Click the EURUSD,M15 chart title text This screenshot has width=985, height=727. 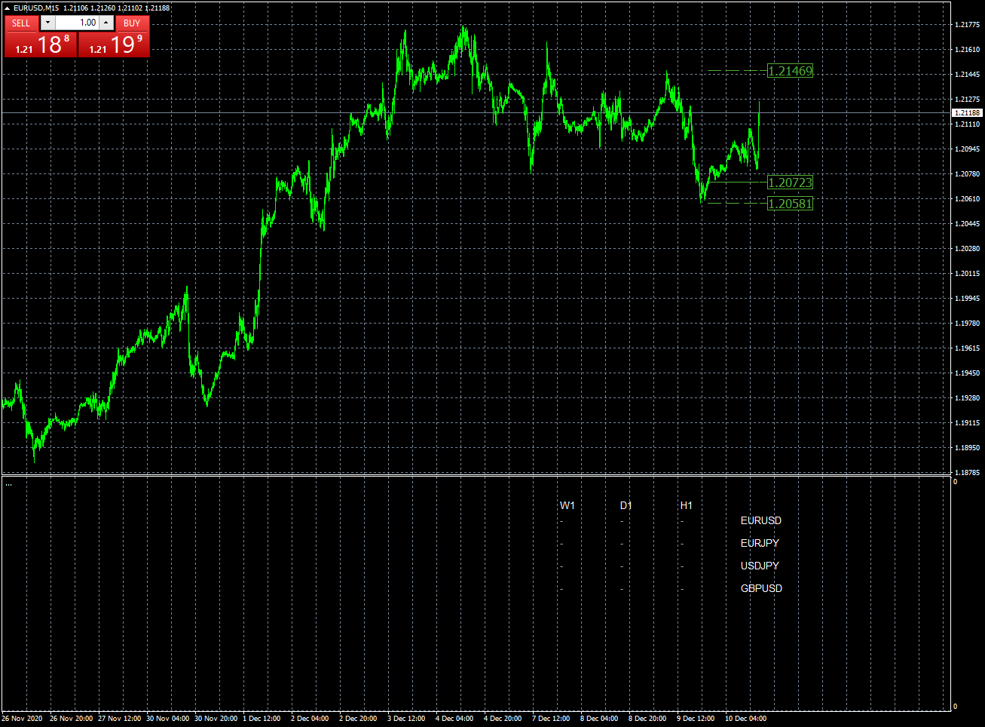[36, 8]
